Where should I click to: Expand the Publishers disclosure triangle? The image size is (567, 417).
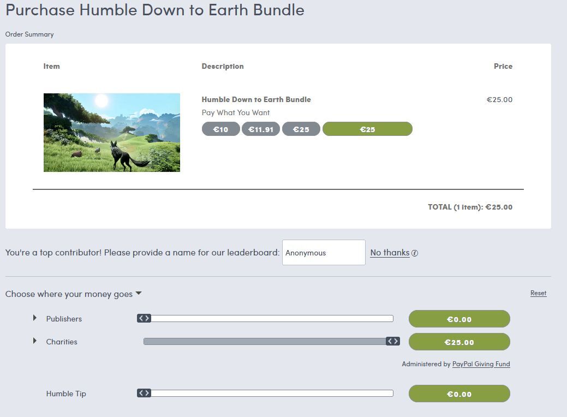pos(35,318)
